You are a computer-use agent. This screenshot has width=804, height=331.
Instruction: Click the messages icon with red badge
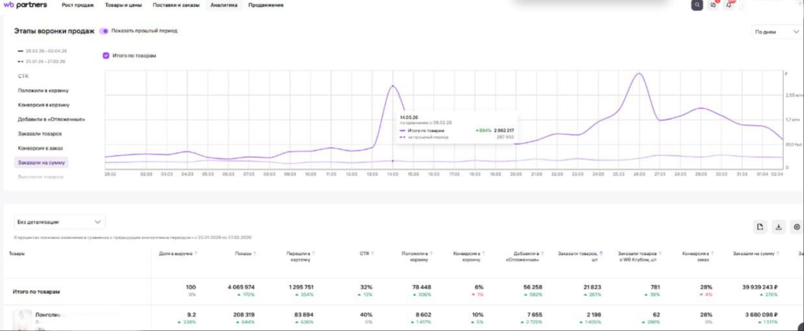(x=713, y=5)
